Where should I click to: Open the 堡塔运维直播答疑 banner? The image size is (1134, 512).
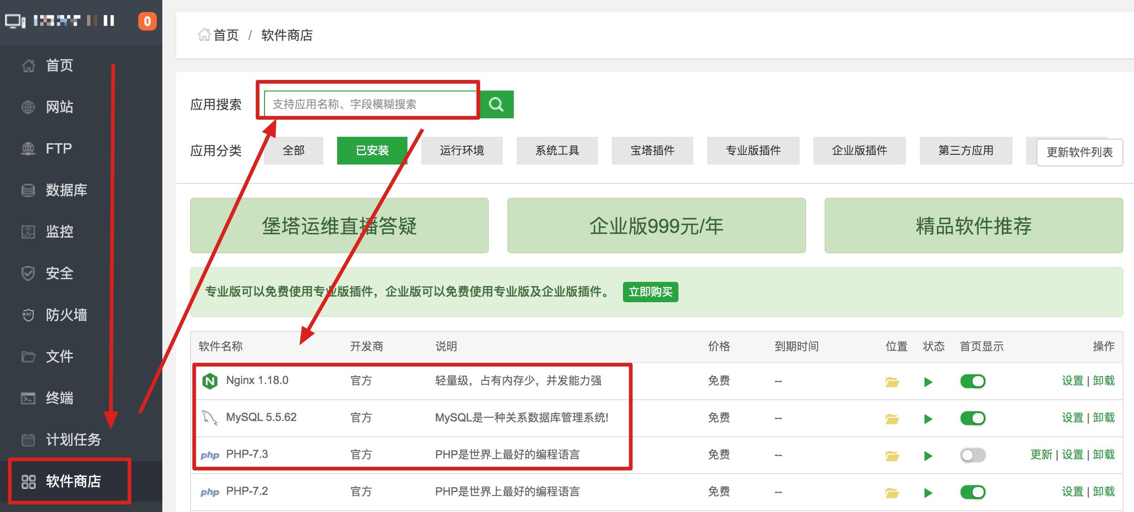pyautogui.click(x=339, y=226)
